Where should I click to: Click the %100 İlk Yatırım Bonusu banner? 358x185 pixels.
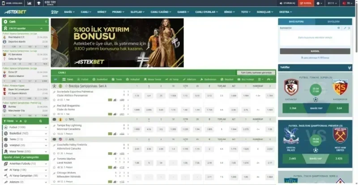coord(117,42)
